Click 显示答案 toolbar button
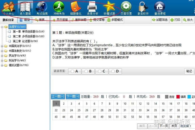 tap(60, 20)
